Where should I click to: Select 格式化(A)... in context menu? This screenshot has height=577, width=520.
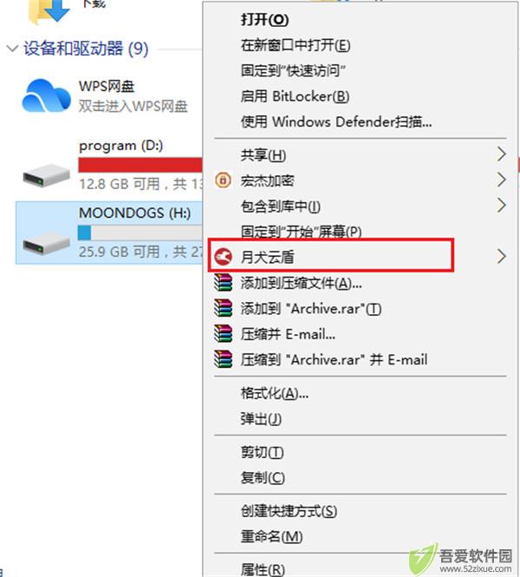click(x=275, y=393)
